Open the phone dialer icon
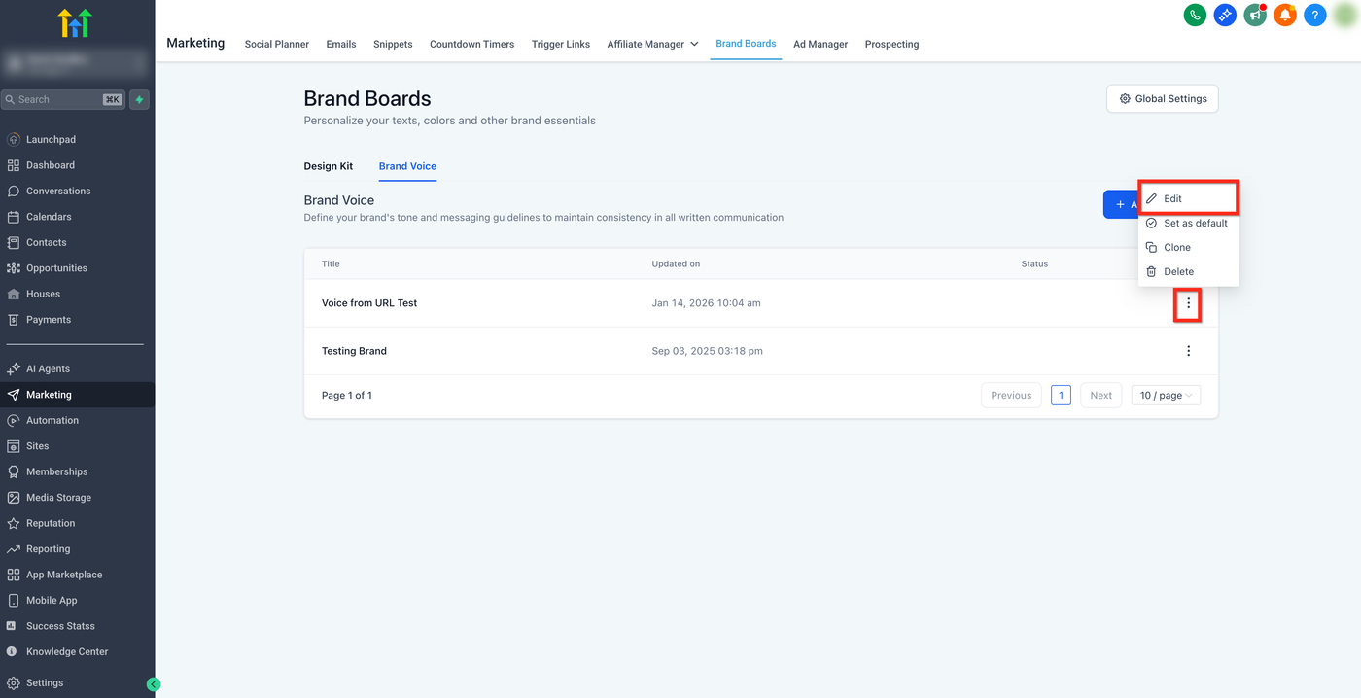Viewport: 1361px width, 698px height. (1195, 15)
